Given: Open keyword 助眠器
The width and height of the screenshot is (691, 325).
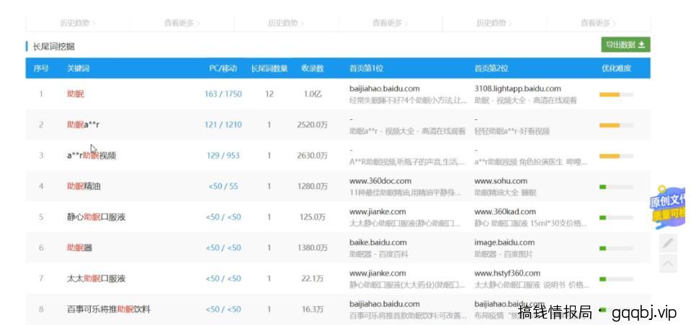Looking at the screenshot, I should tap(80, 248).
